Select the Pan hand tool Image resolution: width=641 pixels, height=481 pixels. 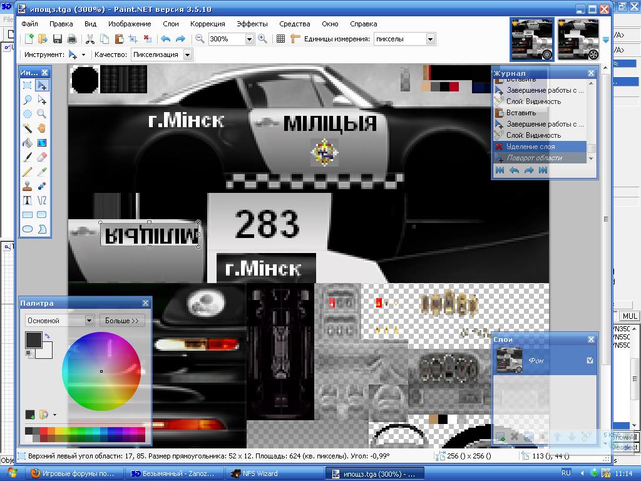[x=42, y=128]
